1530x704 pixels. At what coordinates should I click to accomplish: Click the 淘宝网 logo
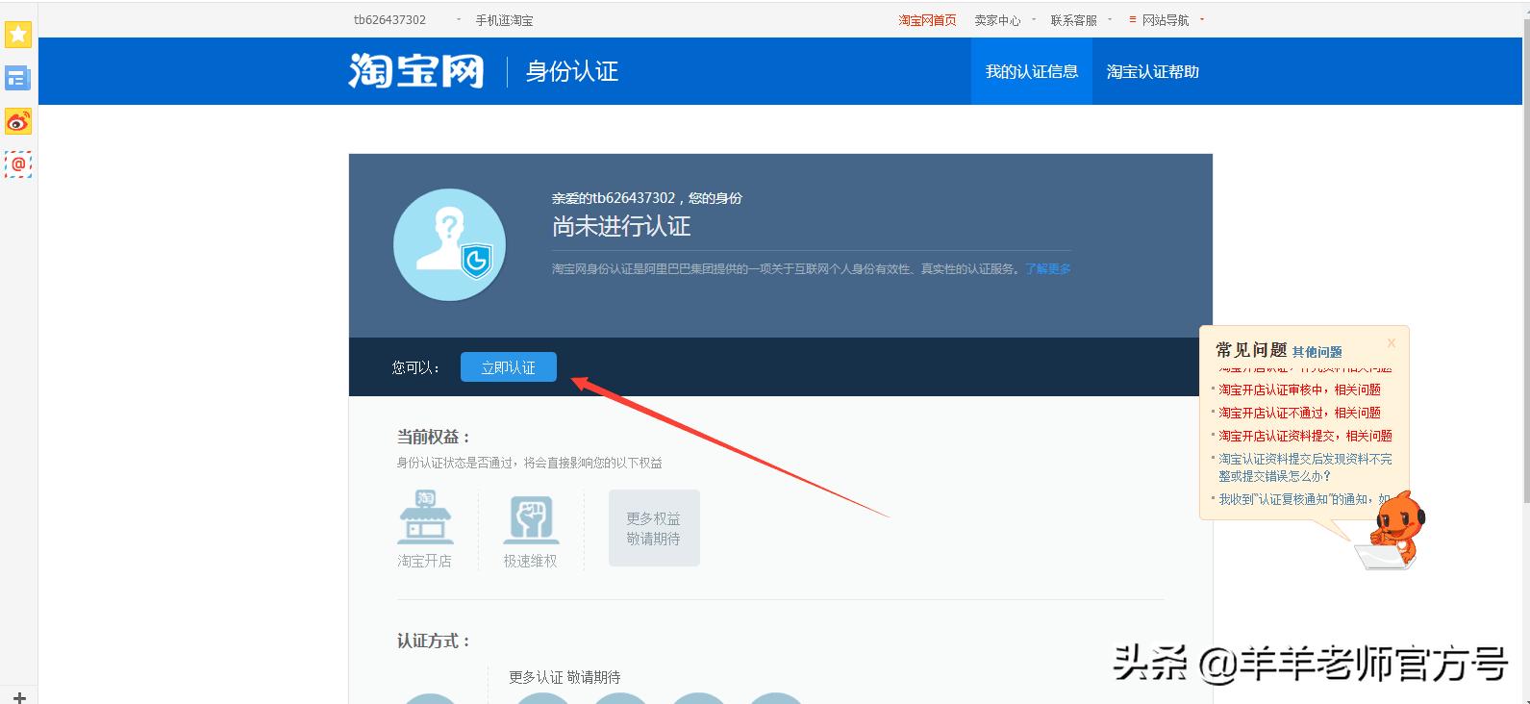coord(416,71)
